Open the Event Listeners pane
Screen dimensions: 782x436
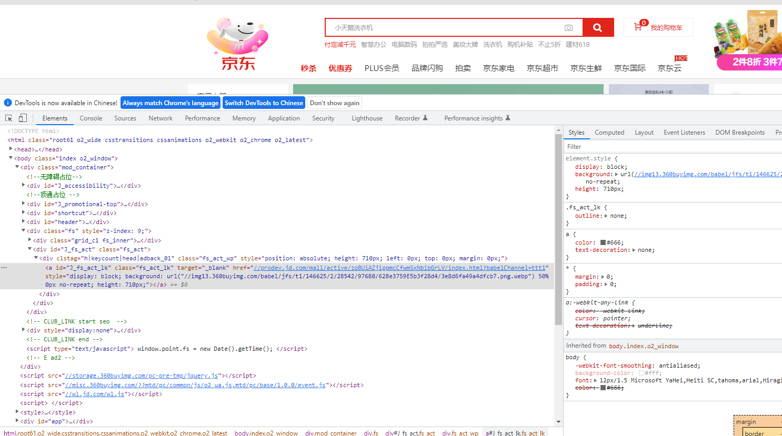[x=684, y=133]
